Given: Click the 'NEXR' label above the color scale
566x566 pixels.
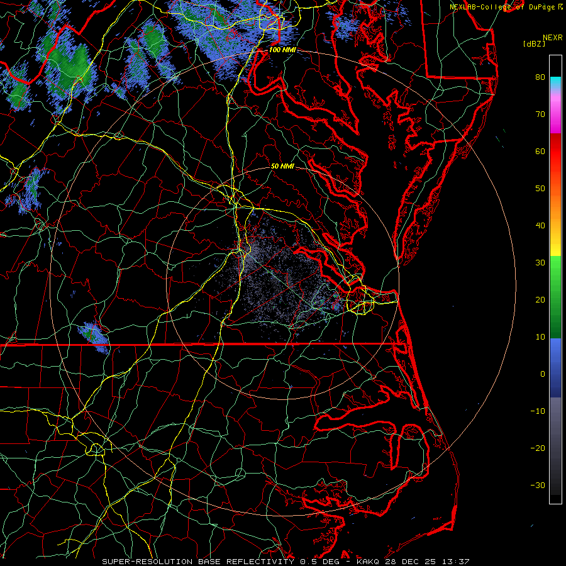Looking at the screenshot, I should (x=553, y=38).
